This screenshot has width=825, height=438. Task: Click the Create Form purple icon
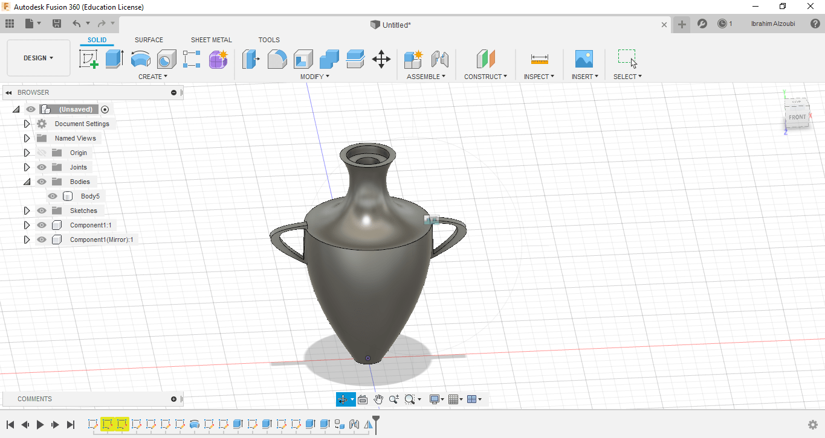[x=218, y=59]
